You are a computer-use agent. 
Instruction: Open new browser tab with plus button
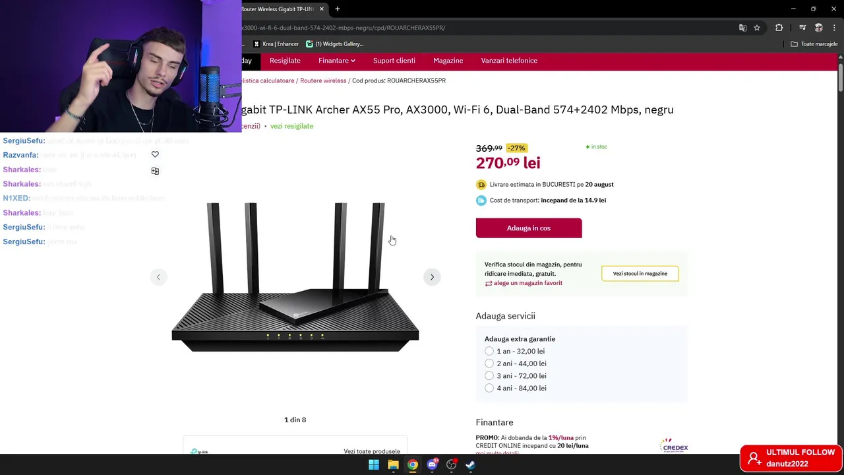tap(338, 9)
